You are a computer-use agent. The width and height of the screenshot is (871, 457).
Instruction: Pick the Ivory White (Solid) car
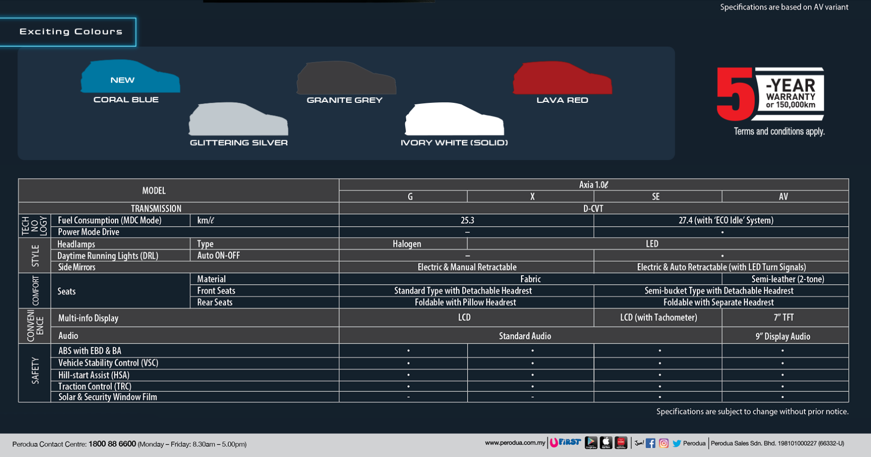point(454,119)
